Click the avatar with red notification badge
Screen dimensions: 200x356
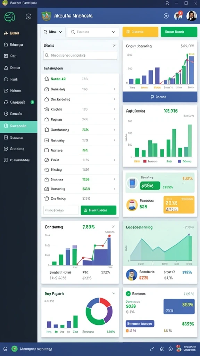click(x=178, y=16)
